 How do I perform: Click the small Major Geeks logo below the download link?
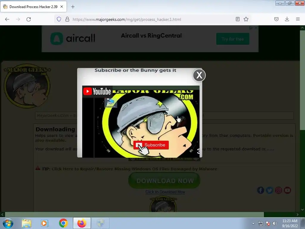click(164, 205)
